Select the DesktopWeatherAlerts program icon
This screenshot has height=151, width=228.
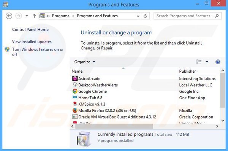pyautogui.click(x=75, y=85)
